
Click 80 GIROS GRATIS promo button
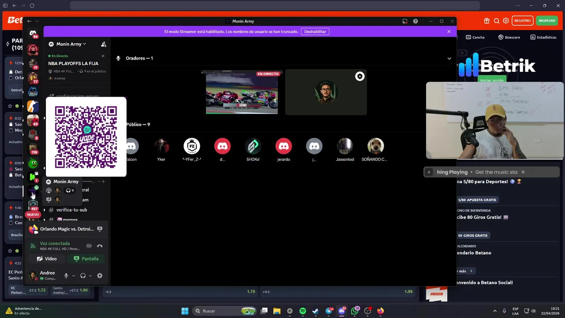(x=473, y=235)
